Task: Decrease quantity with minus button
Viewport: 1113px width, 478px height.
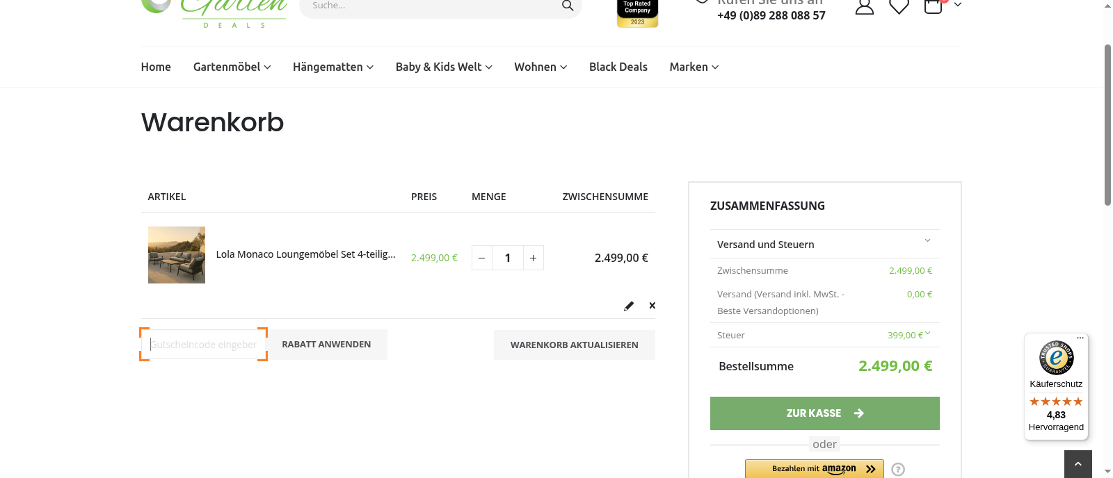Action: tap(482, 258)
